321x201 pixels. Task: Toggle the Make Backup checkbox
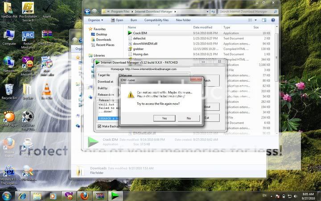[x=99, y=126]
